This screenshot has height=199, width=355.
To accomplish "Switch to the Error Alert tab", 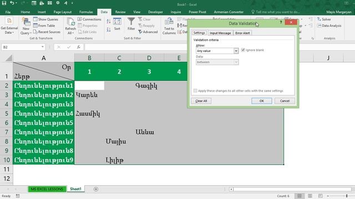I will click(242, 33).
